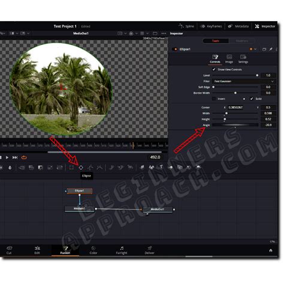Screen dimensions: 284x284
Task: Click the Level slider handle
Action: 257,75
